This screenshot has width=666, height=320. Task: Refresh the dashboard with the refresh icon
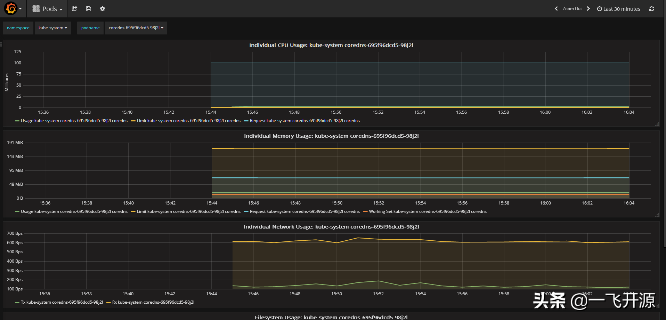pyautogui.click(x=652, y=9)
